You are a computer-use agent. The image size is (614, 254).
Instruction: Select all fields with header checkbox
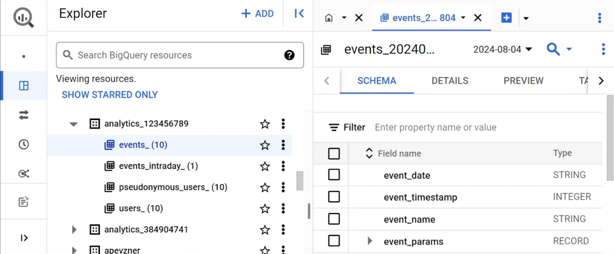(x=334, y=154)
